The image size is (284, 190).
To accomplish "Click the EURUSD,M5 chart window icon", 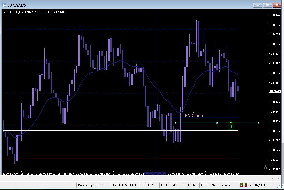I will (4, 5).
